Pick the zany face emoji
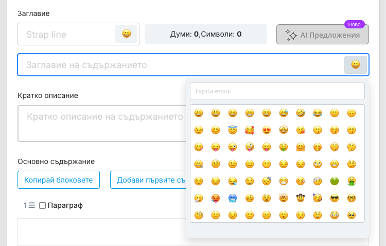The image size is (386, 246). (250, 147)
